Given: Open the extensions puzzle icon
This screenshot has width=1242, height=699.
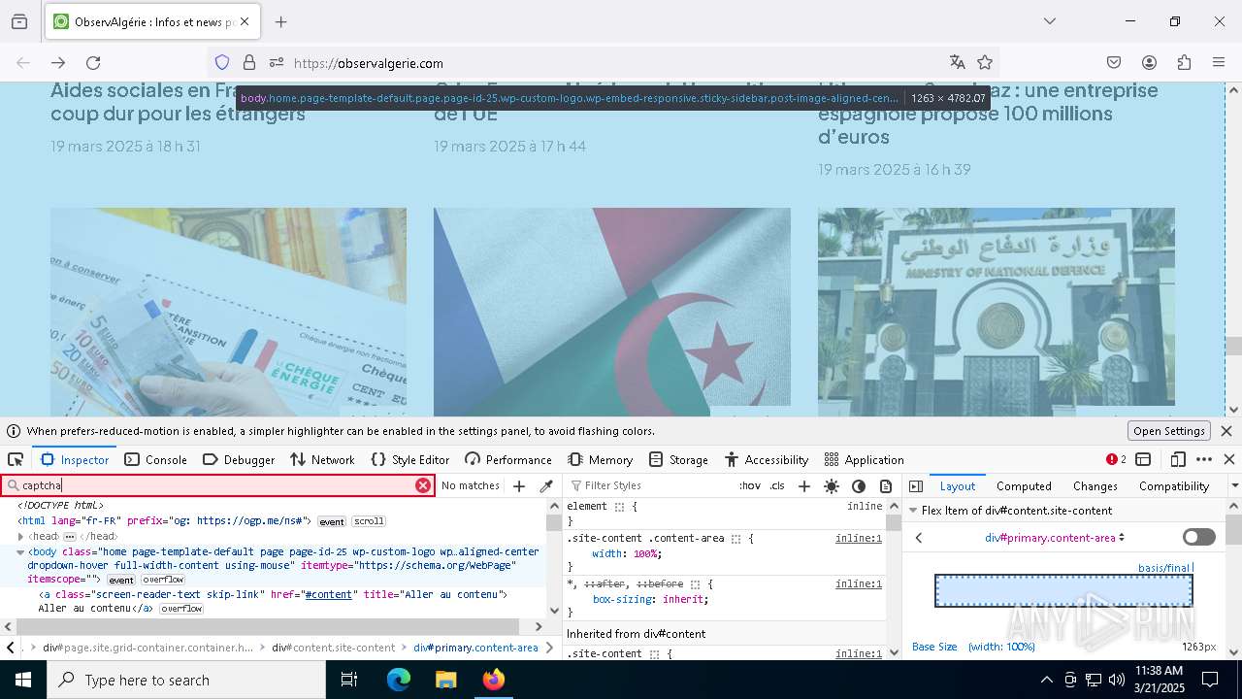Looking at the screenshot, I should (x=1184, y=62).
